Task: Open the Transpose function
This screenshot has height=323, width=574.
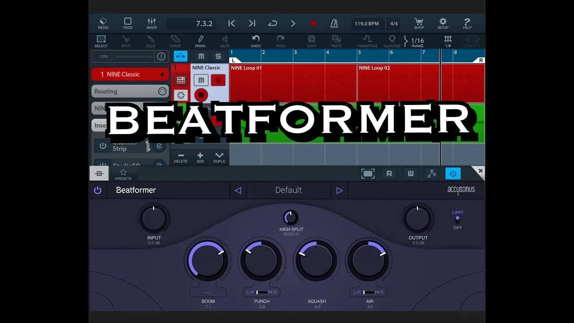Action: click(367, 41)
